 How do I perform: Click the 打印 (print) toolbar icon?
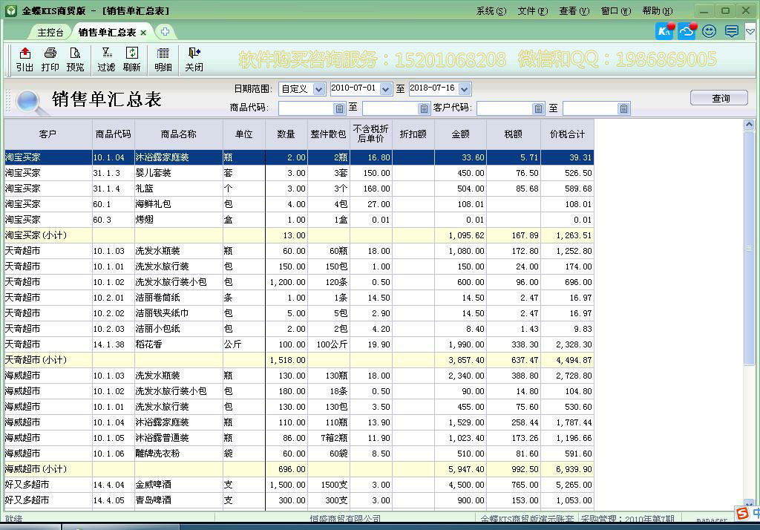pyautogui.click(x=48, y=59)
